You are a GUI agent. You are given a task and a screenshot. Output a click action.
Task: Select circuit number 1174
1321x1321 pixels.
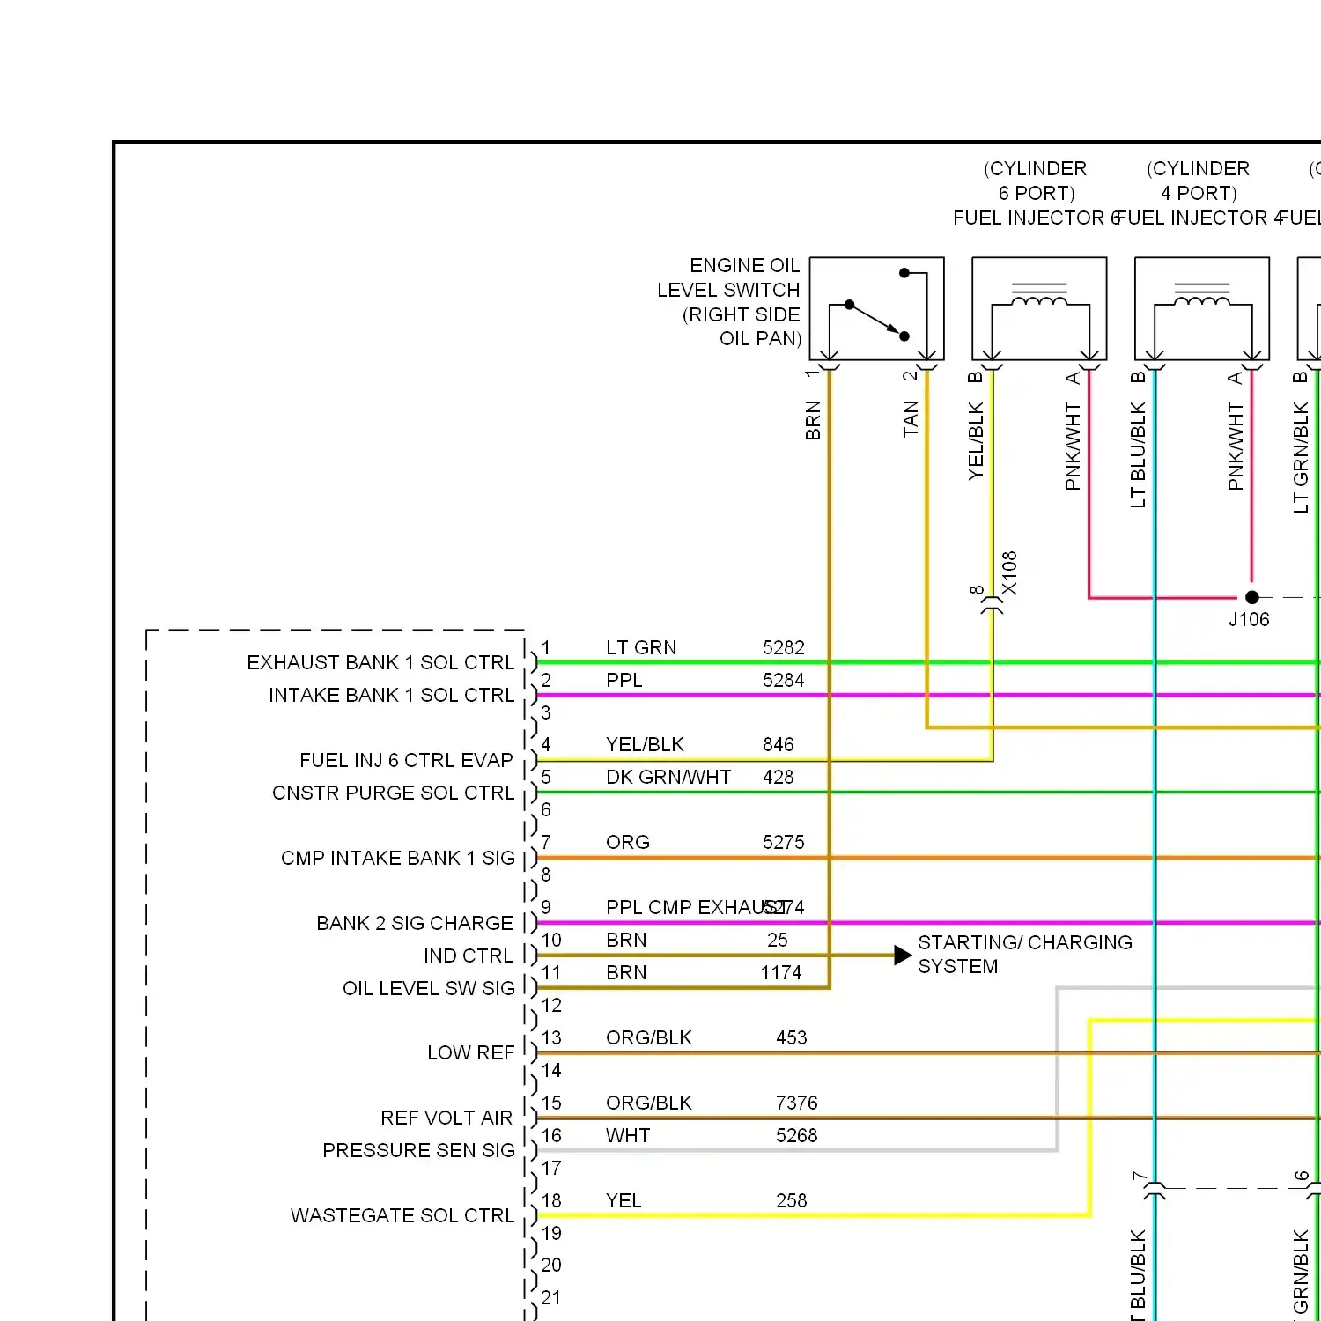click(x=781, y=972)
